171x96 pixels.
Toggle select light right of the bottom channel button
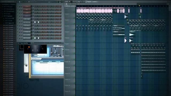[33, 38]
